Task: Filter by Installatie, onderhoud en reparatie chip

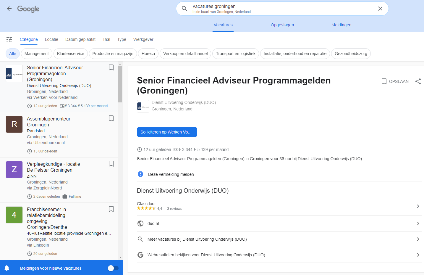Action: point(295,54)
